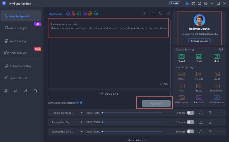
Task: Toggle Enhance for the SpongeBob Squ... clip
Action: tap(191, 122)
